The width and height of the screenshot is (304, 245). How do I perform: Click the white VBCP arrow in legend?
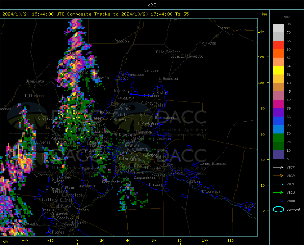point(278,167)
